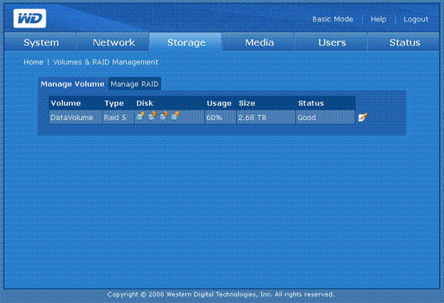Open the Network tab
The image size is (444, 303).
tap(113, 42)
